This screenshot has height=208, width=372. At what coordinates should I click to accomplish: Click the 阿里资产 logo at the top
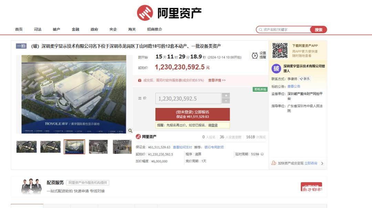click(169, 13)
